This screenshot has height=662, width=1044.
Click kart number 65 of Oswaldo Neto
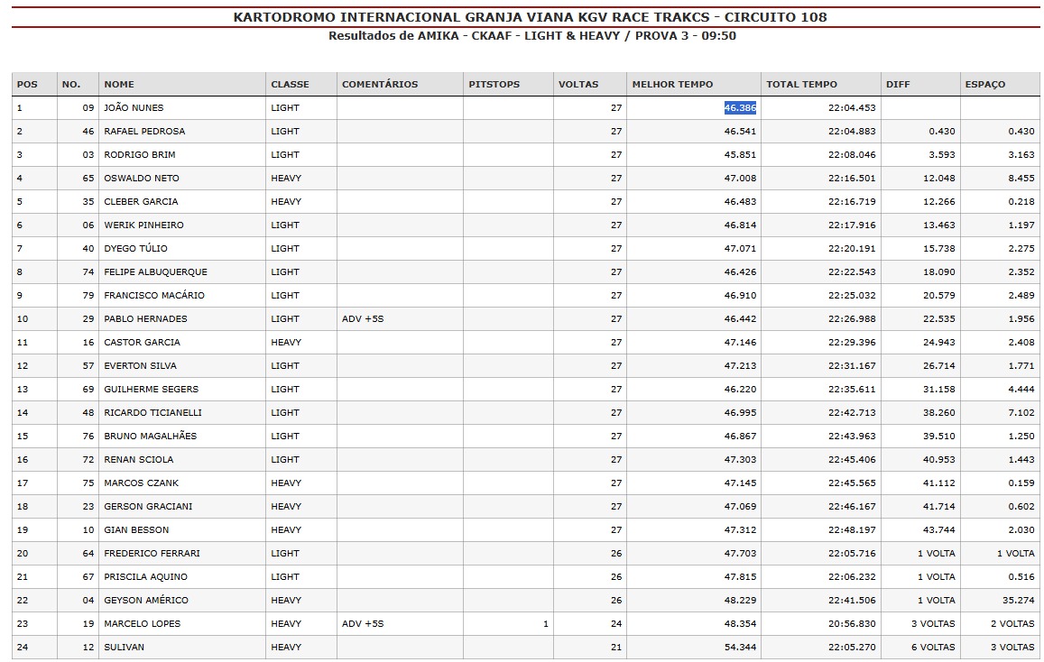88,179
